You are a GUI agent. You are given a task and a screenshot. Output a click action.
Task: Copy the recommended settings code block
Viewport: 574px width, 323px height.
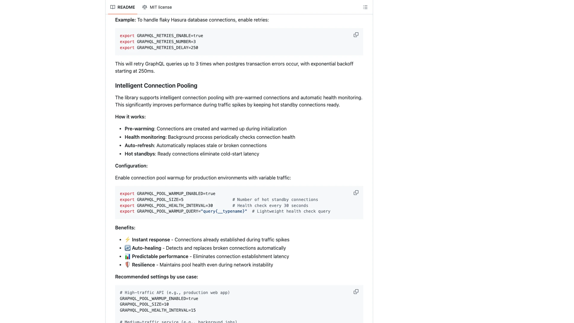pyautogui.click(x=356, y=292)
